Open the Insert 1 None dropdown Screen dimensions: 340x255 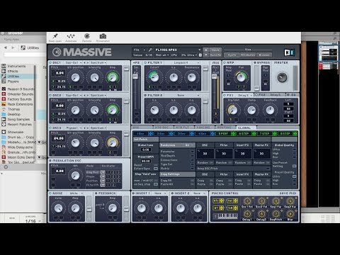click(160, 193)
